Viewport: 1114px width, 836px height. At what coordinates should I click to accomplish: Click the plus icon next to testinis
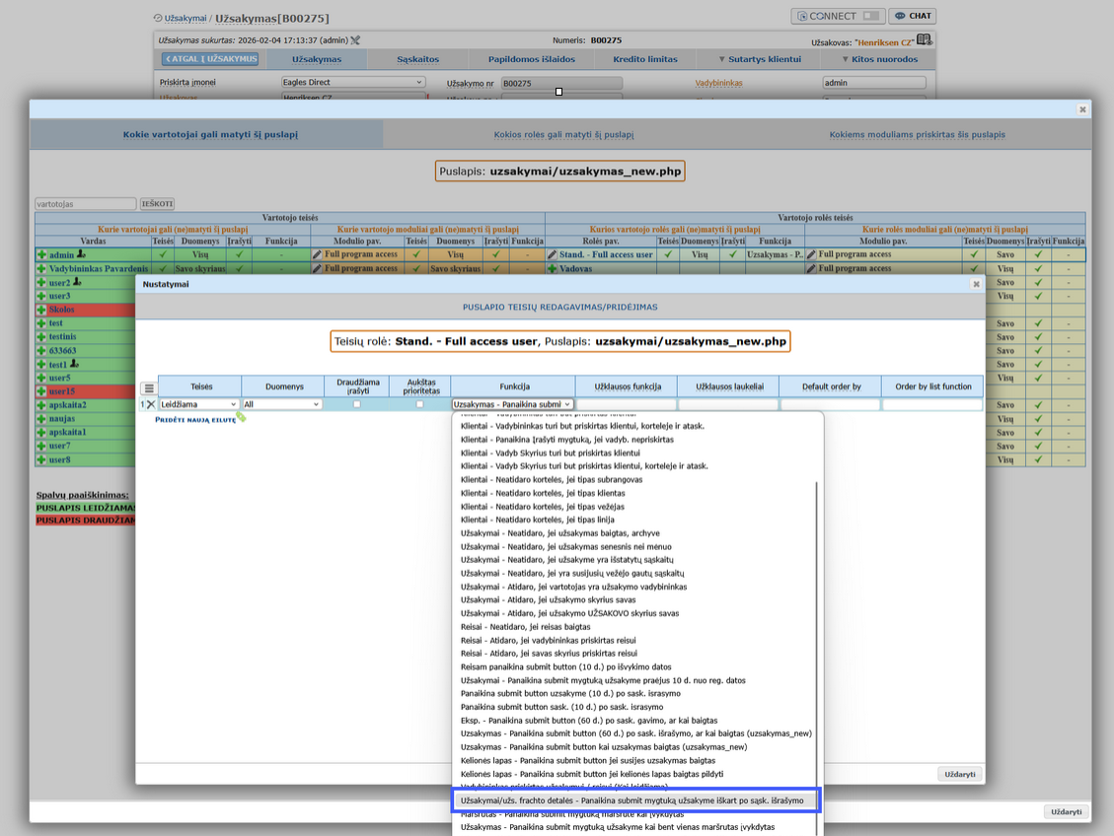click(41, 337)
